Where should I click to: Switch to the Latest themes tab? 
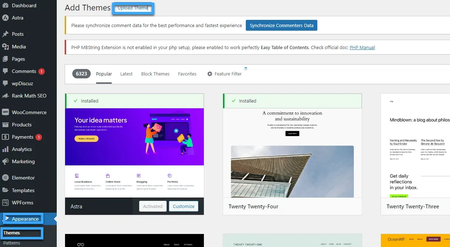[126, 74]
